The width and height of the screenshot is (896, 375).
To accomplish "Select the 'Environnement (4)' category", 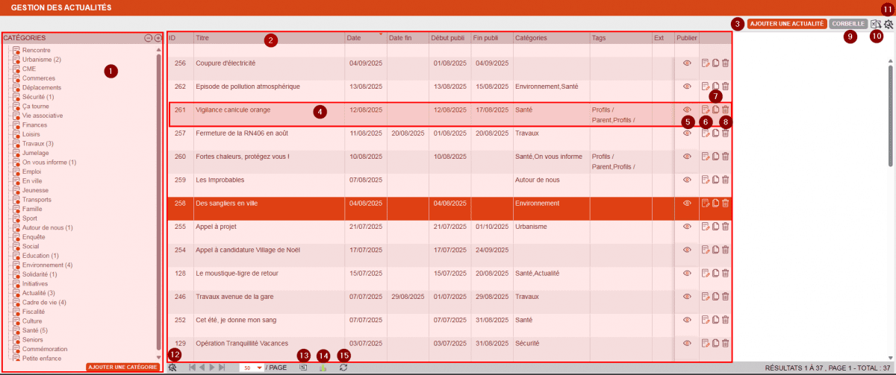I will pos(47,265).
